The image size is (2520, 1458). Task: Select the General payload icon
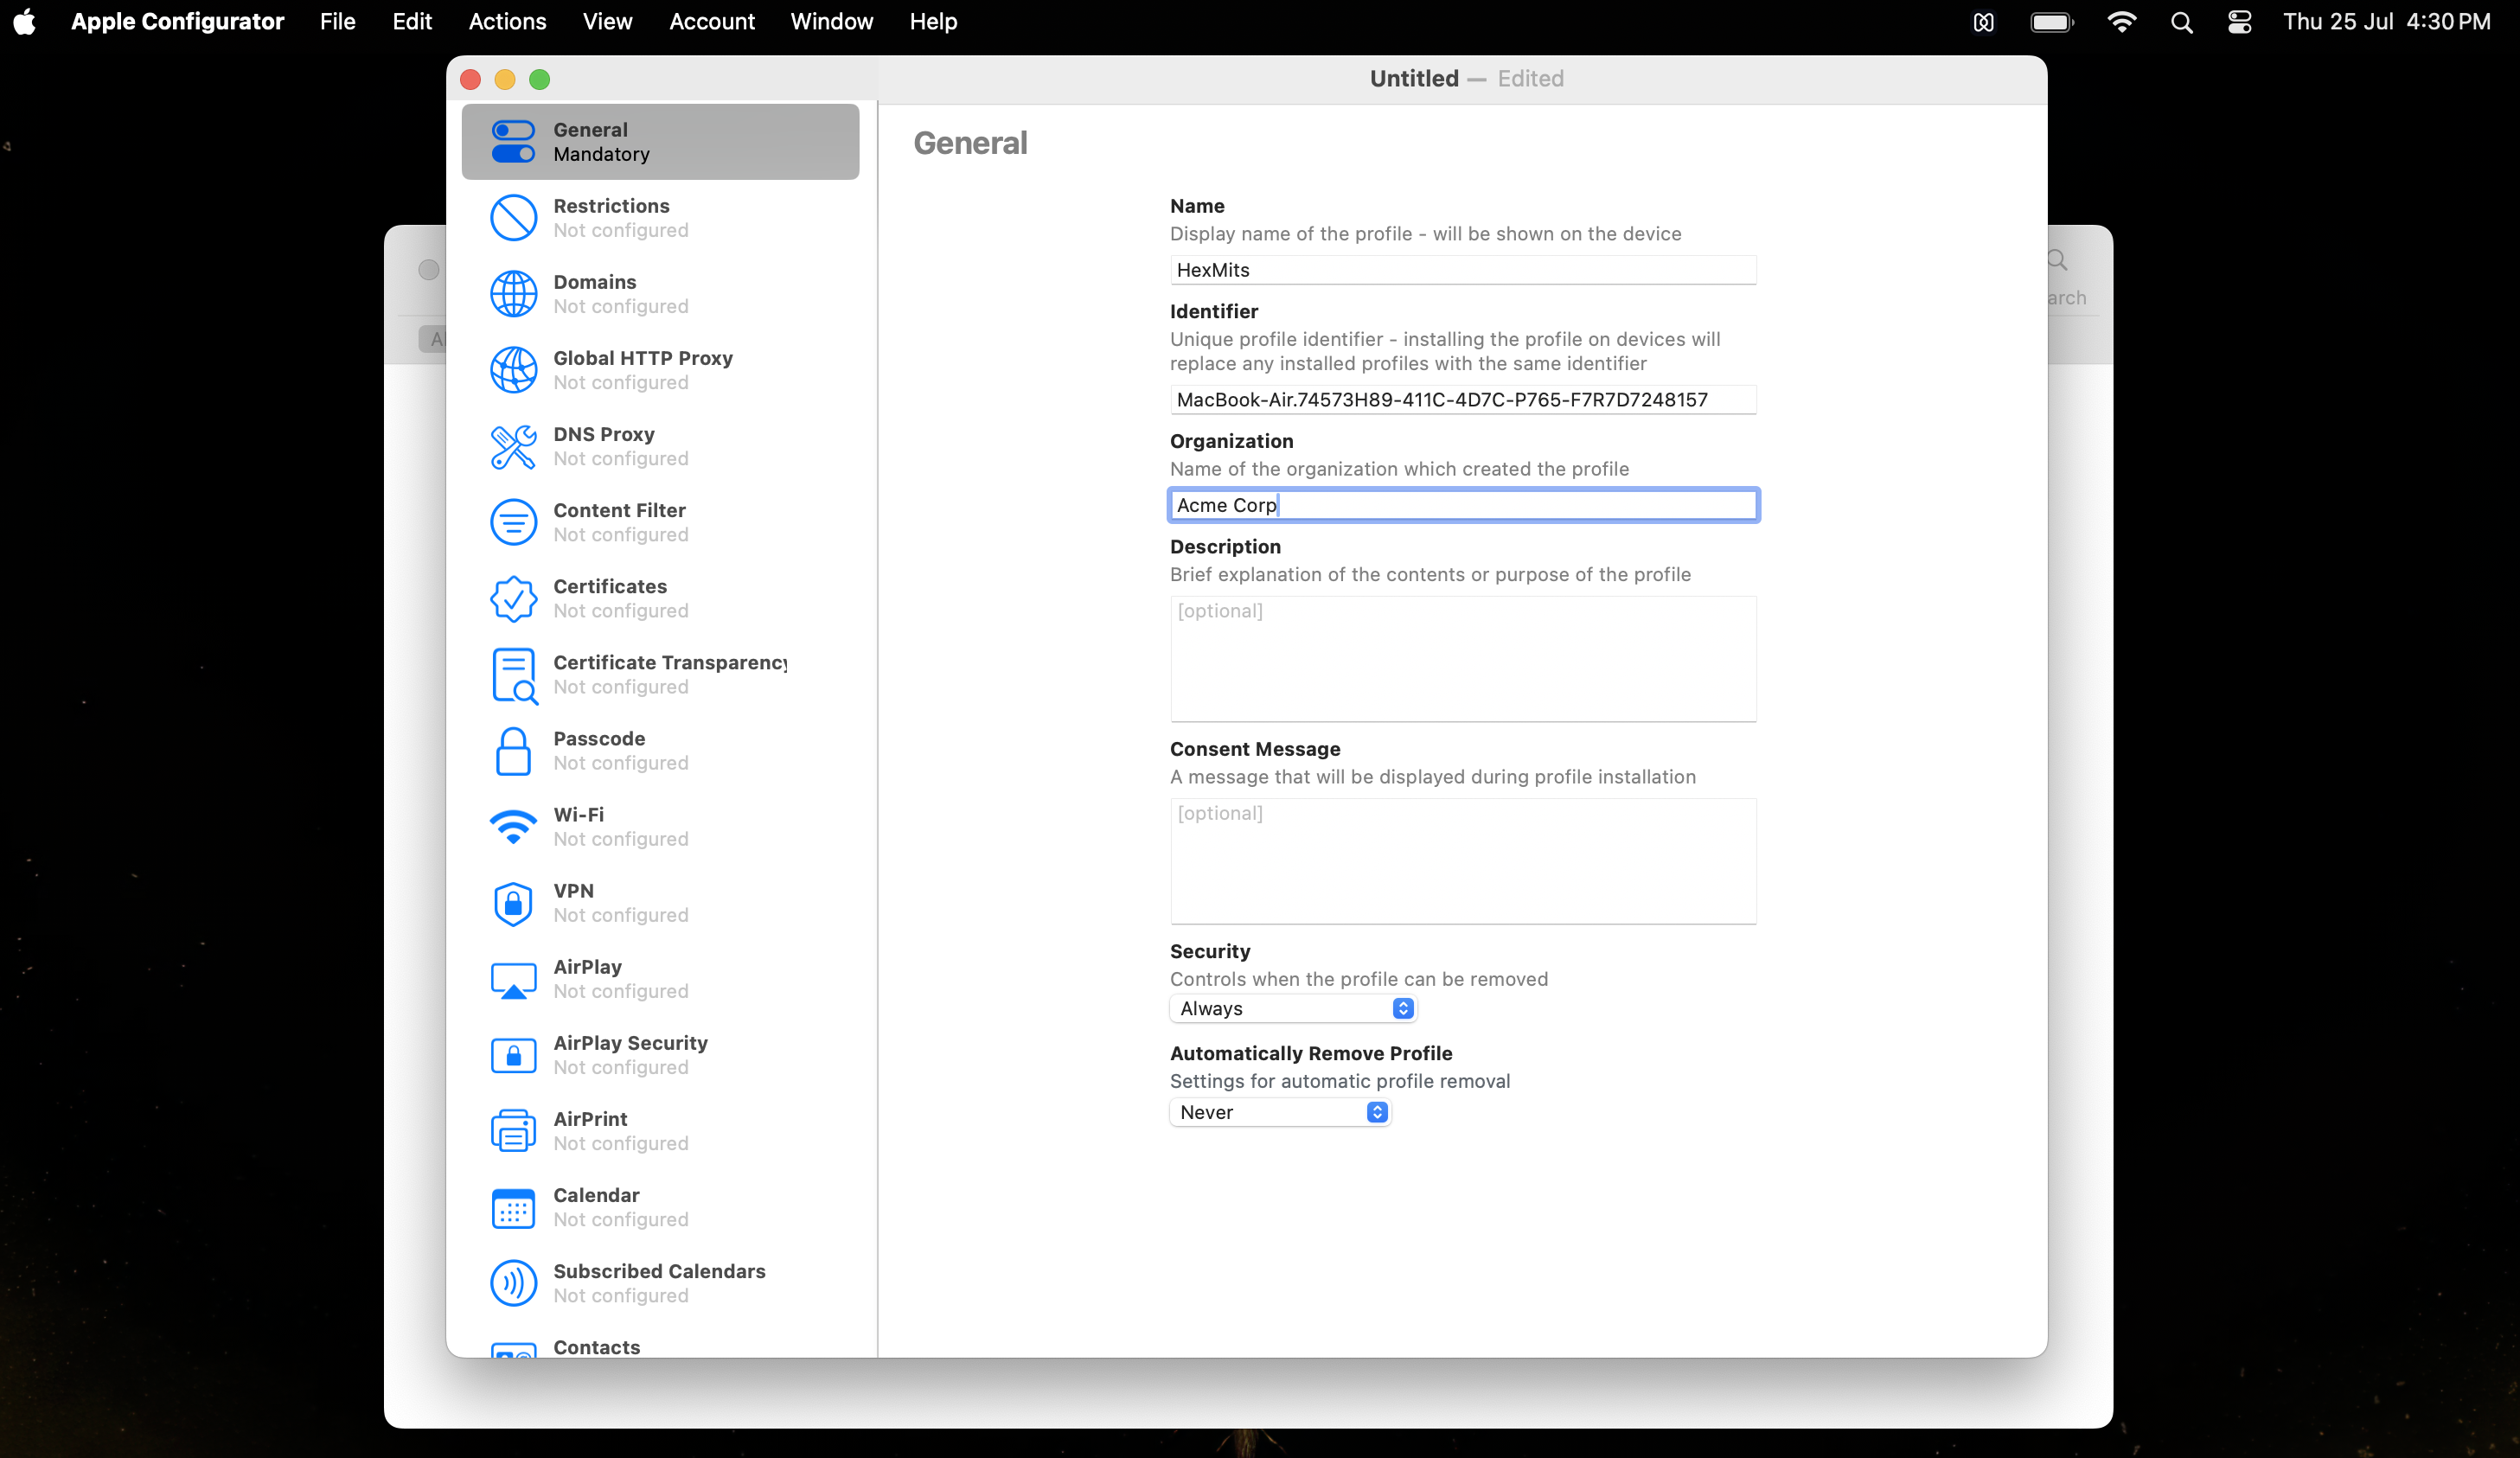click(513, 142)
